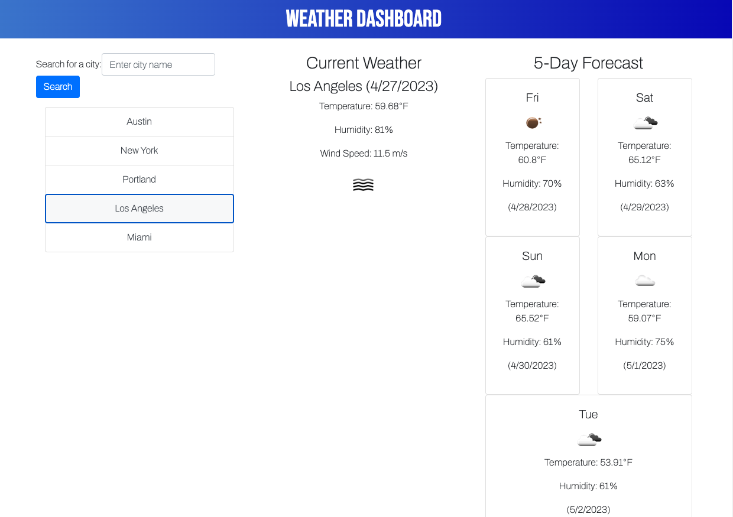Click the Mon forecast card date 5/1/2023
This screenshot has height=517, width=733.
click(644, 365)
